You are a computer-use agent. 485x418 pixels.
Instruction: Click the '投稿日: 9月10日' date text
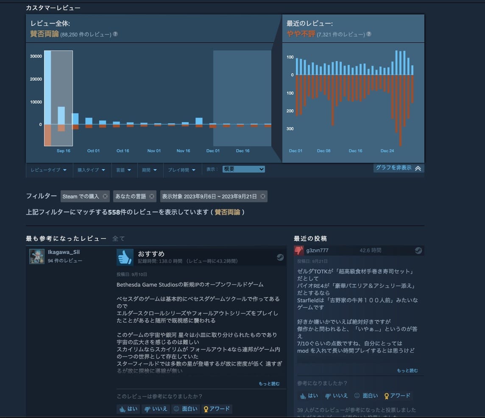tap(132, 274)
